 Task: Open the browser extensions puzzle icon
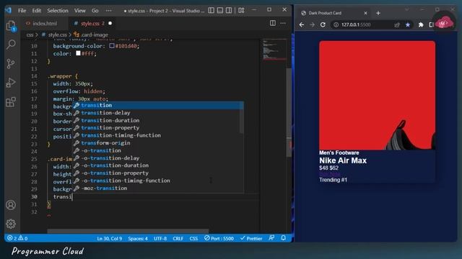421,24
